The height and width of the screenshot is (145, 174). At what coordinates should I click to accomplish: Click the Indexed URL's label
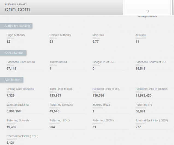[102, 105]
